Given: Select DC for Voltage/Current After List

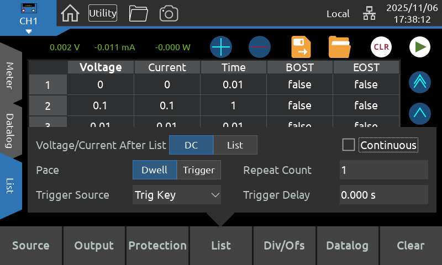Looking at the screenshot, I should (191, 145).
